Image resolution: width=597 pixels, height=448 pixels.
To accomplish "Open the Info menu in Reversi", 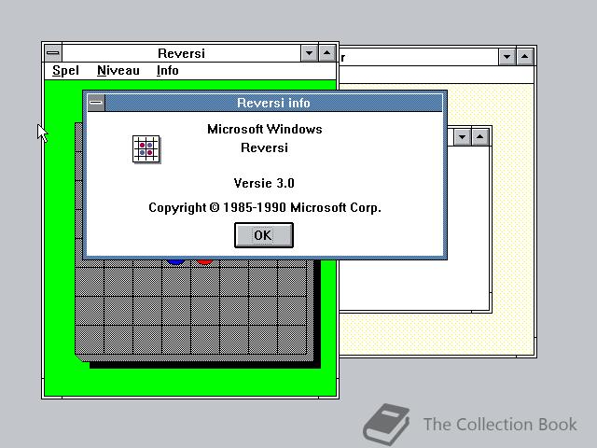I will point(168,71).
